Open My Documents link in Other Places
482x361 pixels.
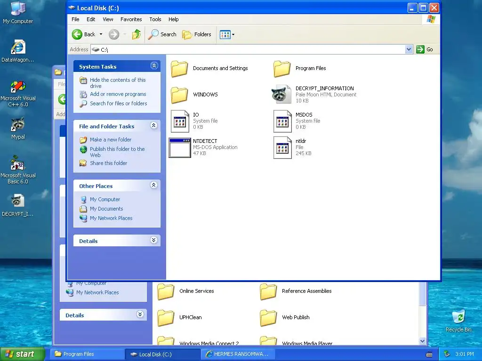pyautogui.click(x=106, y=209)
